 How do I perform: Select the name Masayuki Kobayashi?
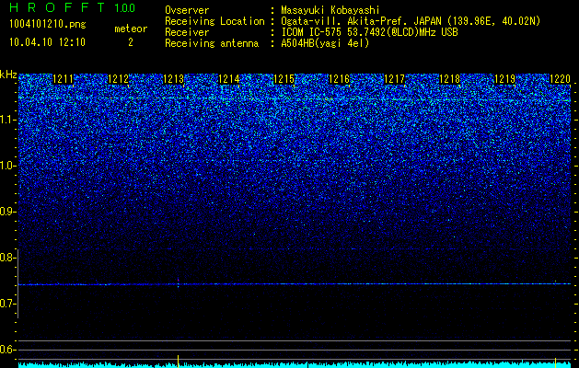330,10
